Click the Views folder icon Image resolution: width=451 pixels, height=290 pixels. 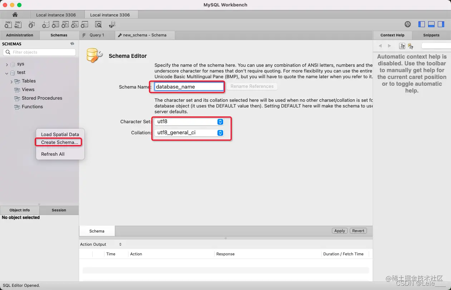pos(17,90)
